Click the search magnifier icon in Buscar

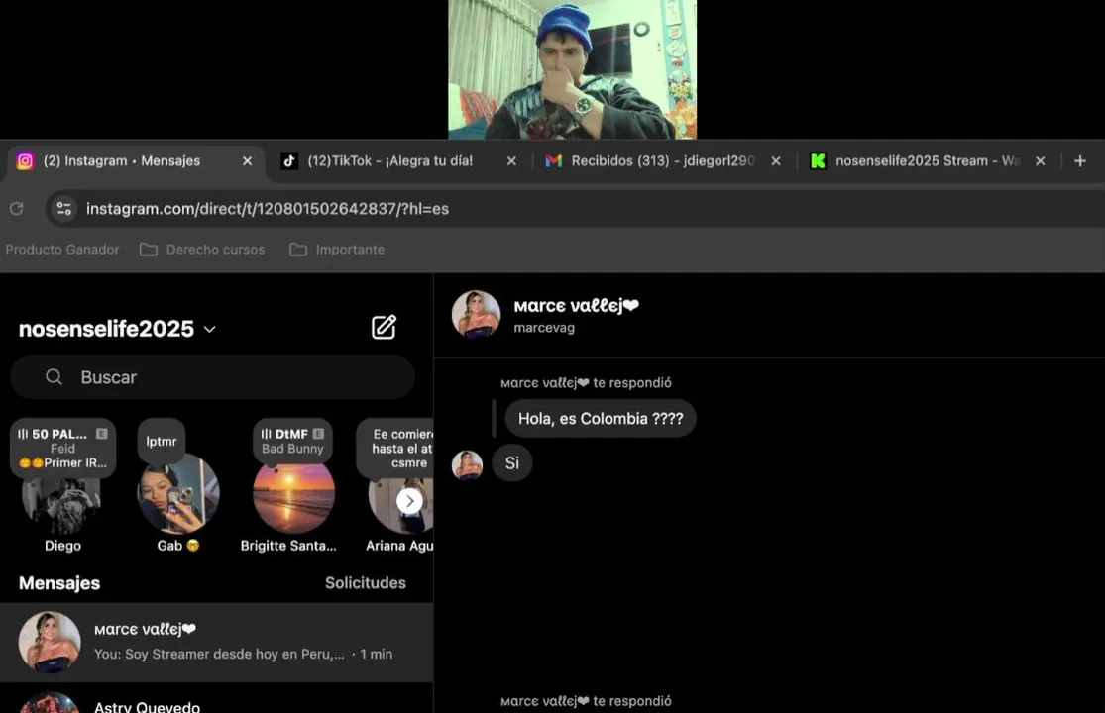[x=55, y=377]
